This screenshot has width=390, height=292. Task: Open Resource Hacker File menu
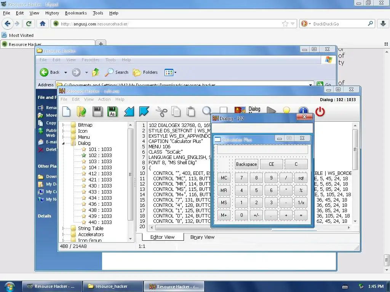(x=64, y=99)
